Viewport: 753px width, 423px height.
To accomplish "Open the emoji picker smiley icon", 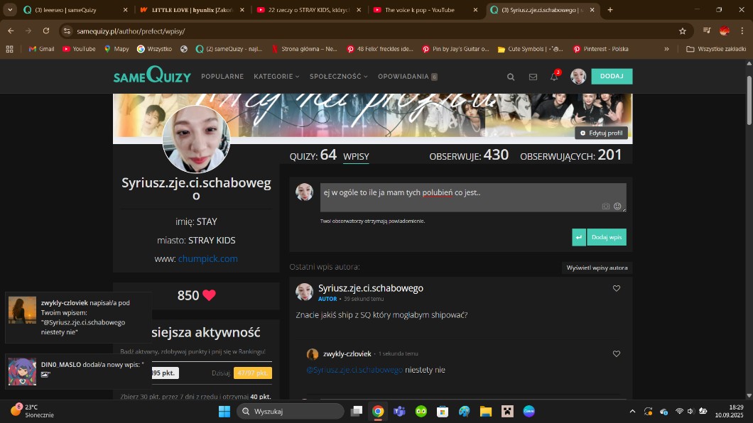I will [x=617, y=207].
